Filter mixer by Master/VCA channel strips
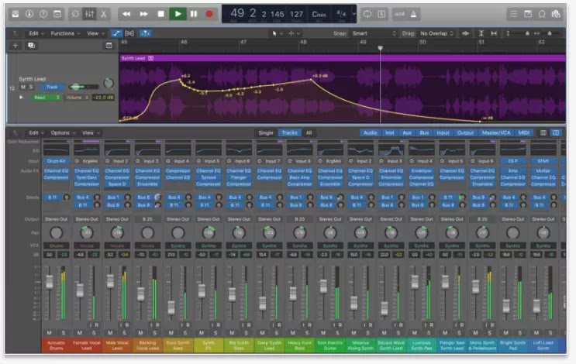Image resolution: width=576 pixels, height=364 pixels. [496, 133]
